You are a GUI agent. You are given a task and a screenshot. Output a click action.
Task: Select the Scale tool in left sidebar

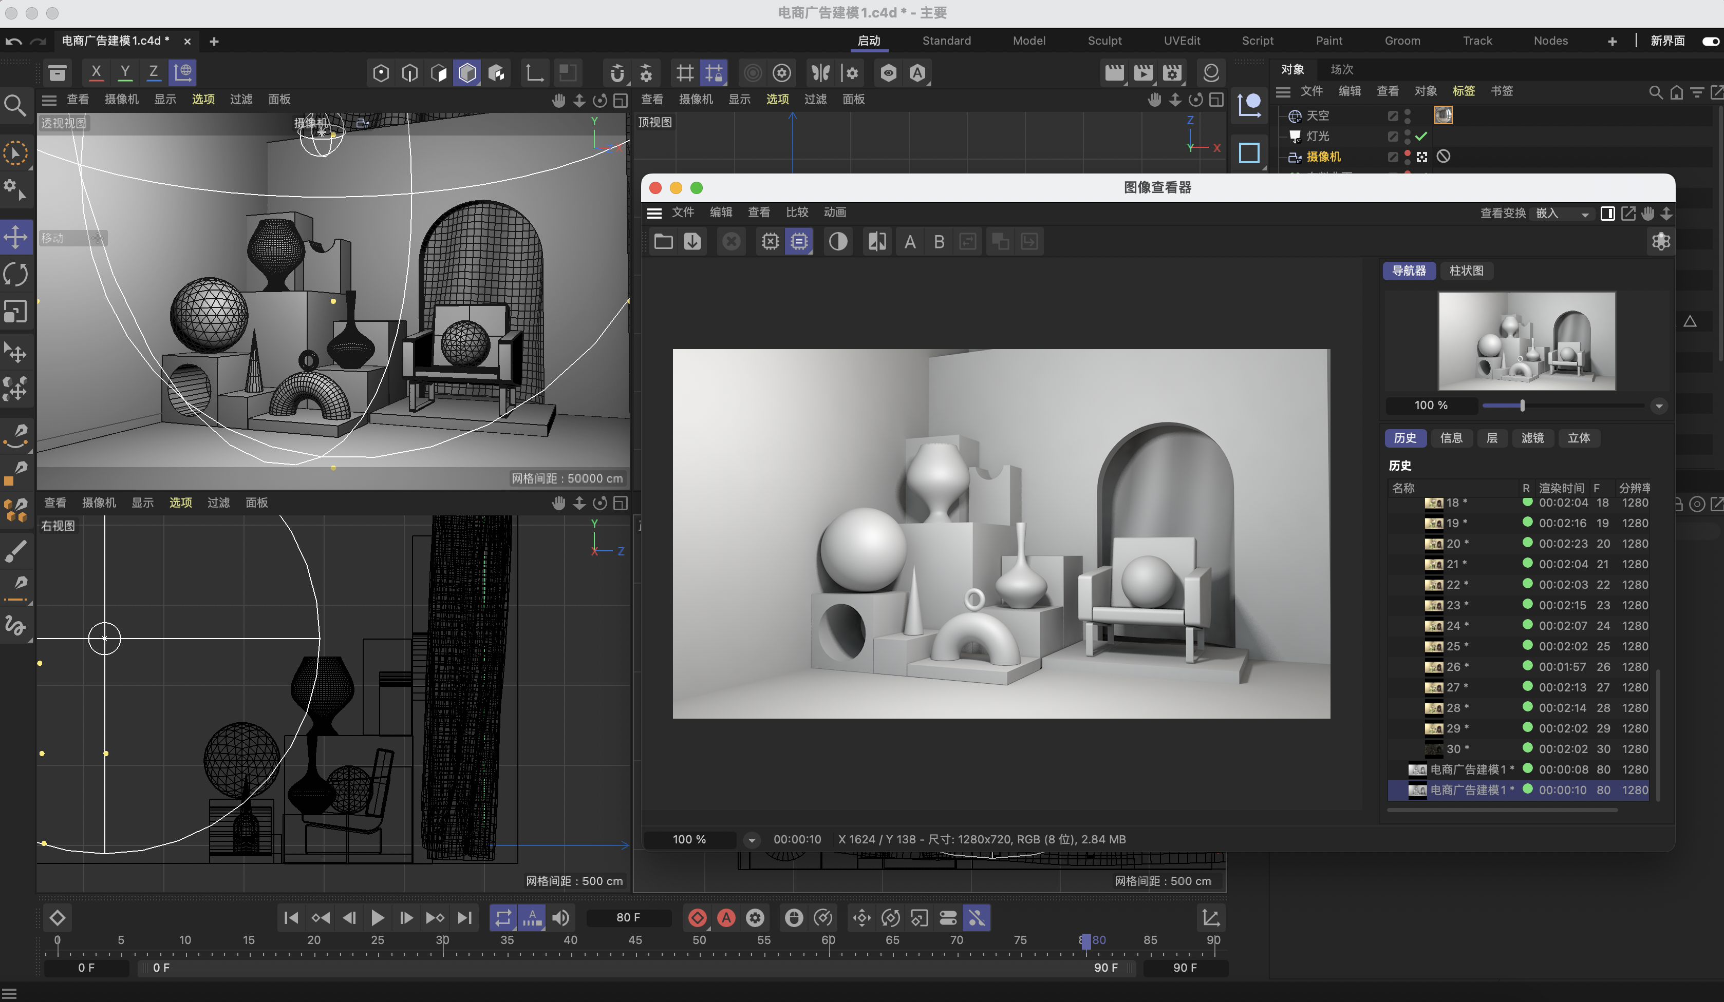coord(16,312)
